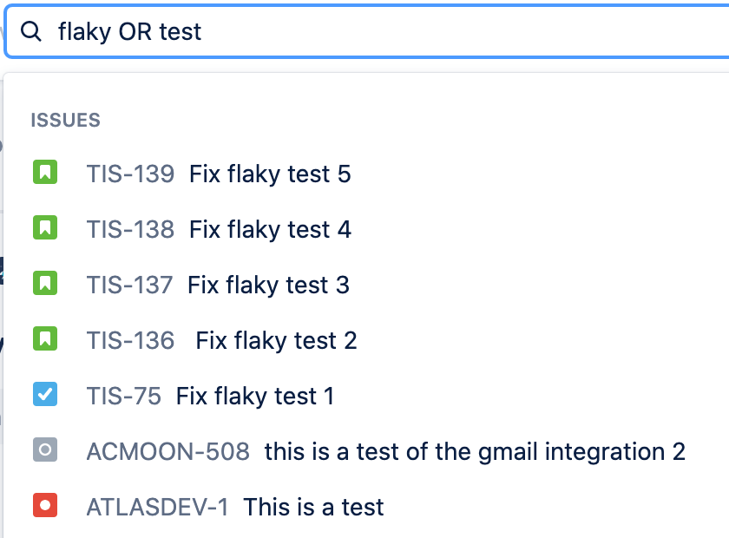
Task: Click the green story icon beside TIS-138
Action: (44, 228)
